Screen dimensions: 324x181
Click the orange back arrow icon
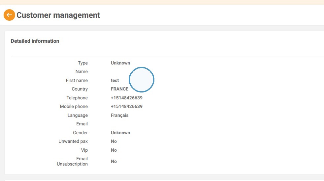point(9,15)
